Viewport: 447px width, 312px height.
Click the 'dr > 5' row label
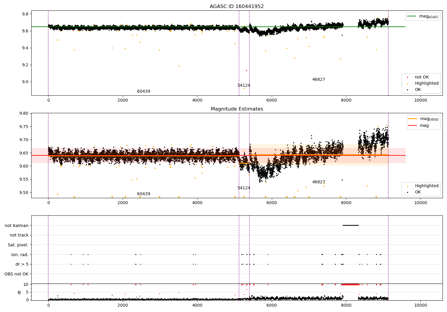point(22,264)
